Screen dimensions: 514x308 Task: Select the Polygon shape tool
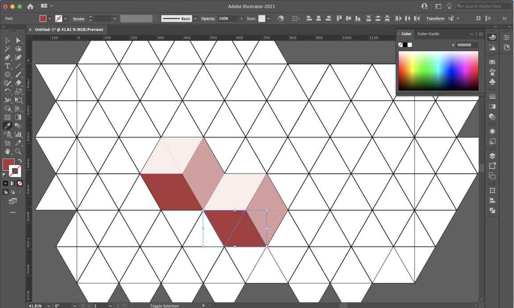click(x=7, y=74)
